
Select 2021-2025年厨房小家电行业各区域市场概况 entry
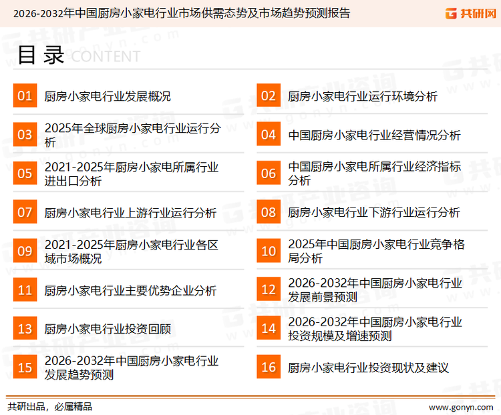(x=132, y=252)
